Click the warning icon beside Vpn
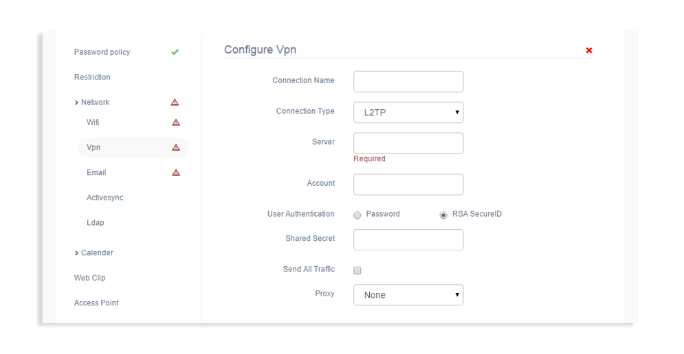Viewport: 684px width, 354px height. pyautogui.click(x=176, y=147)
